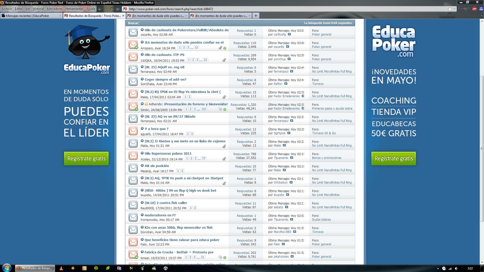Open the Historial menu
This screenshot has height=272, width=484.
(38, 9)
